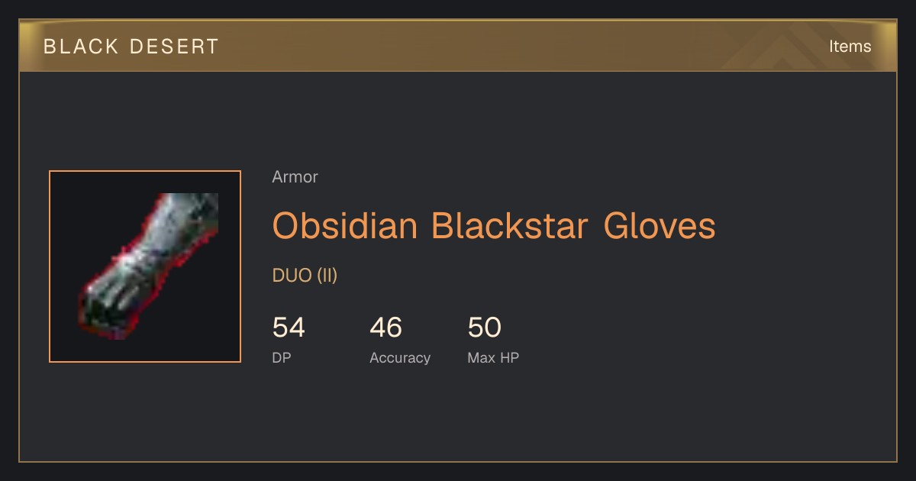Click the word Obsidian in title
Viewport: 916px width, 481px height.
click(345, 226)
